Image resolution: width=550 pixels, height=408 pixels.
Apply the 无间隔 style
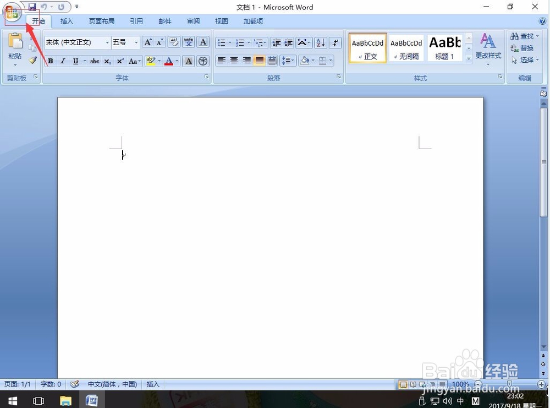coord(406,48)
